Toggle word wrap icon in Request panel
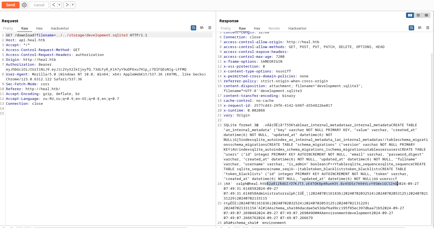Screen dimensions: 434x228 193,28
